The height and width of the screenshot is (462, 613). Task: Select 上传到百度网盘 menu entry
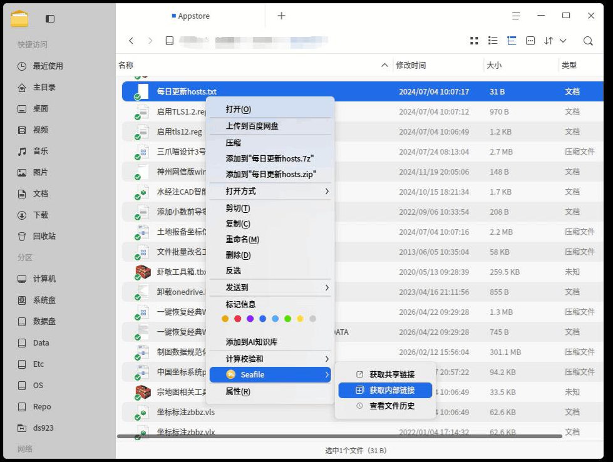tap(270, 126)
